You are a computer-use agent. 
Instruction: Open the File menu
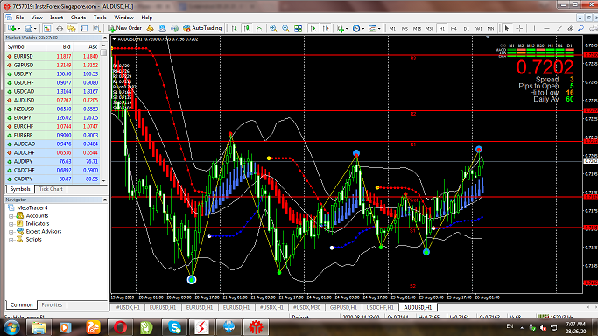[19, 17]
